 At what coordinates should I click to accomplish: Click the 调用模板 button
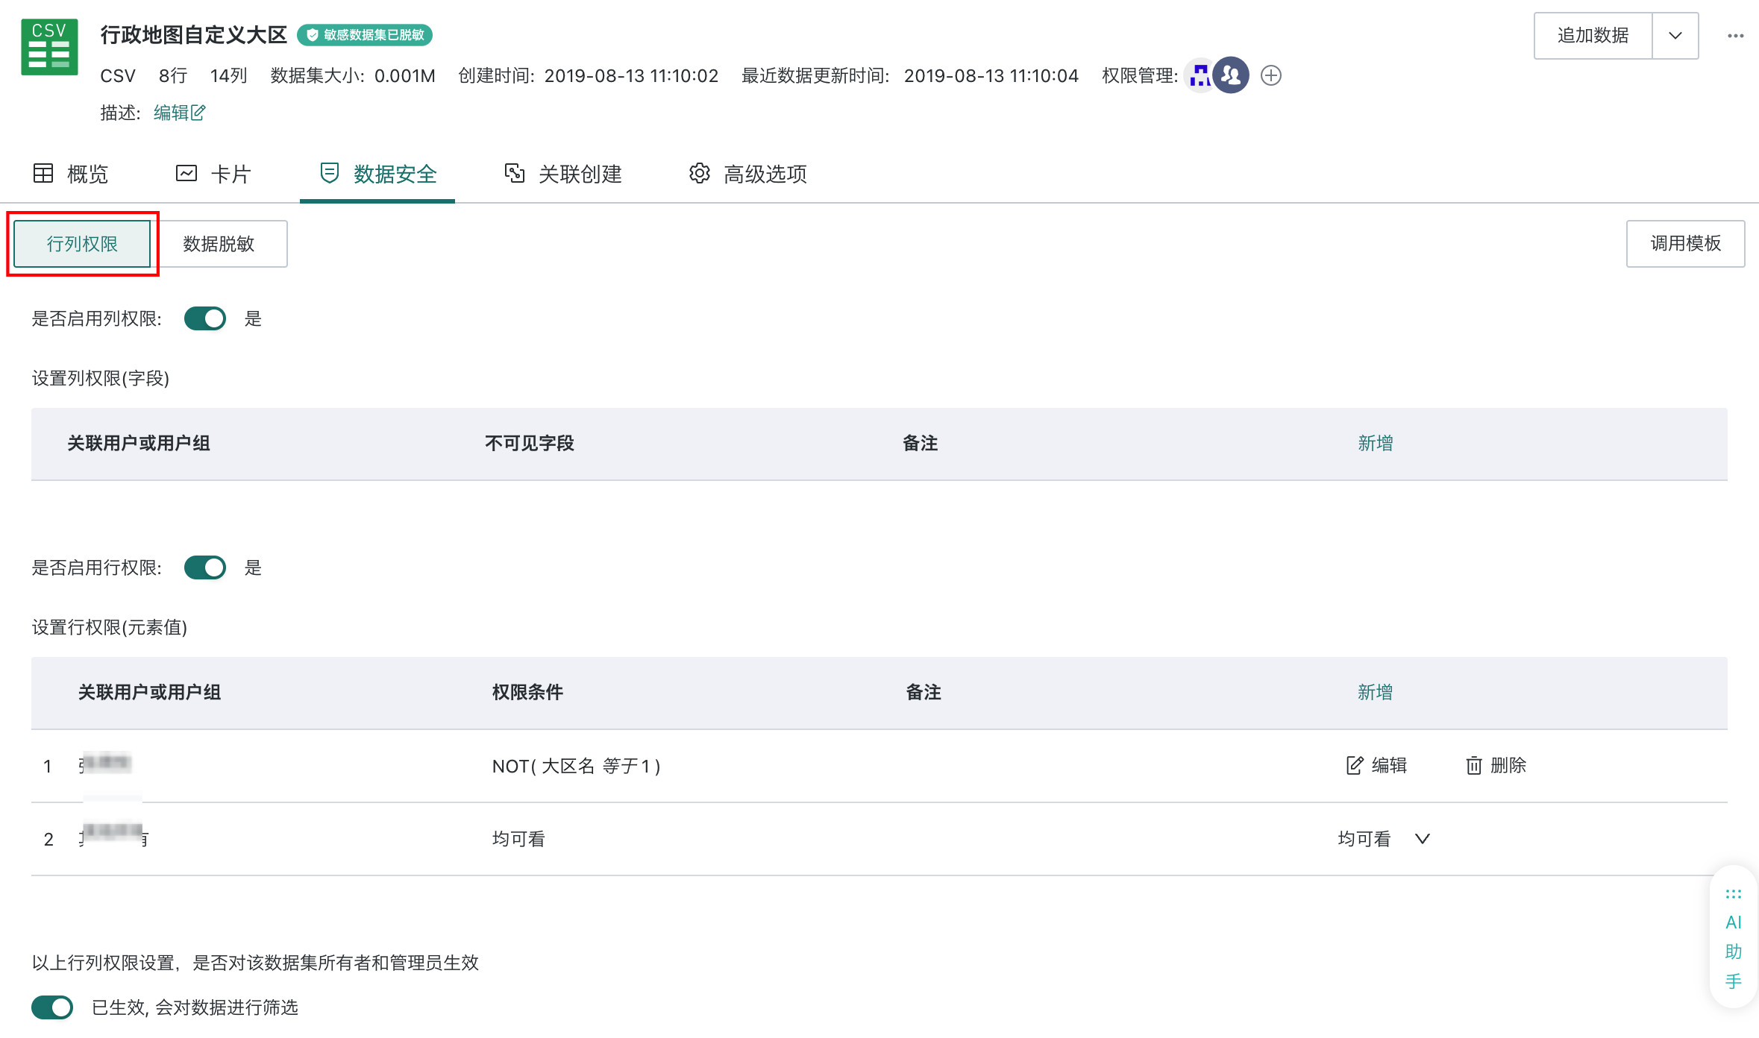[x=1685, y=244]
